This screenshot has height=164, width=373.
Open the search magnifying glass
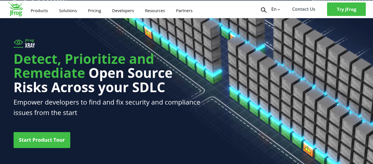click(x=263, y=10)
